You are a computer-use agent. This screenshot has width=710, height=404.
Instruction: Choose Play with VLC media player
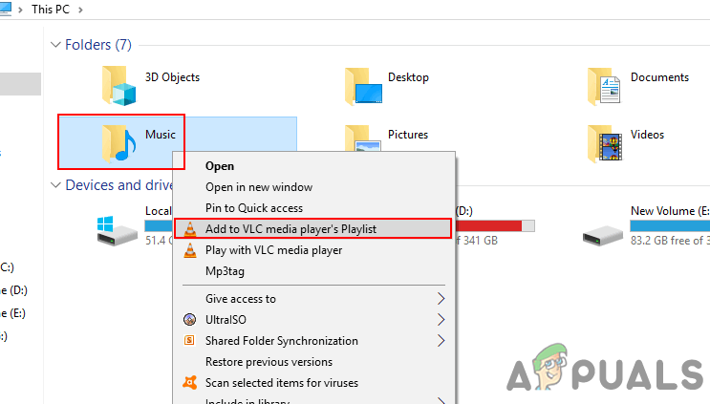click(273, 250)
